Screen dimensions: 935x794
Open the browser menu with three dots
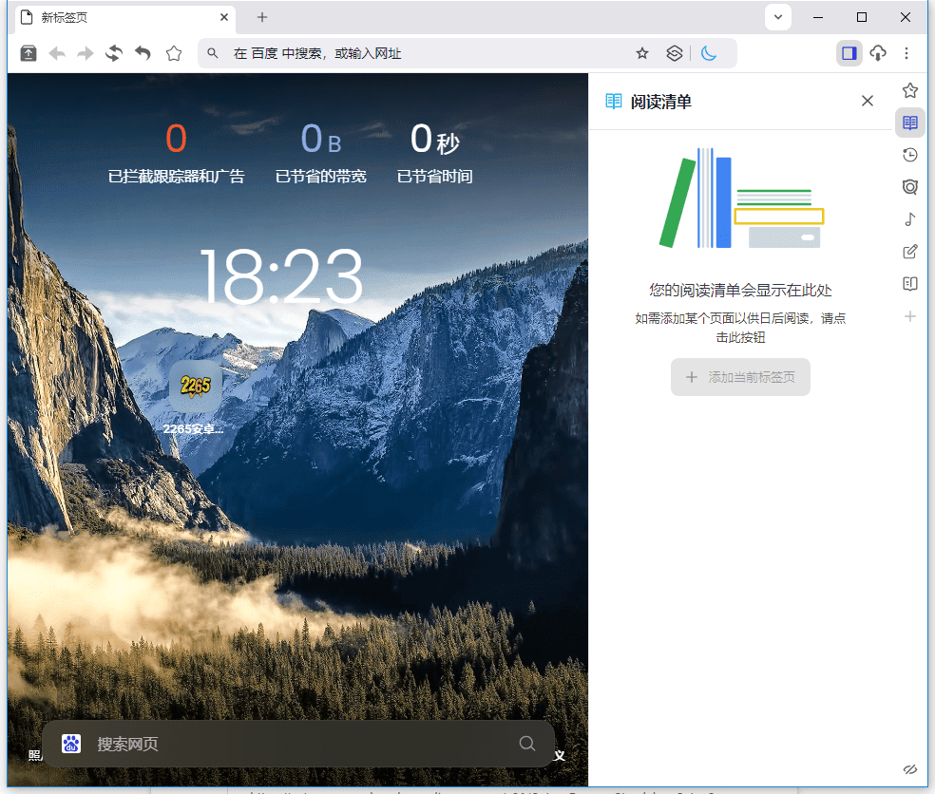(907, 53)
